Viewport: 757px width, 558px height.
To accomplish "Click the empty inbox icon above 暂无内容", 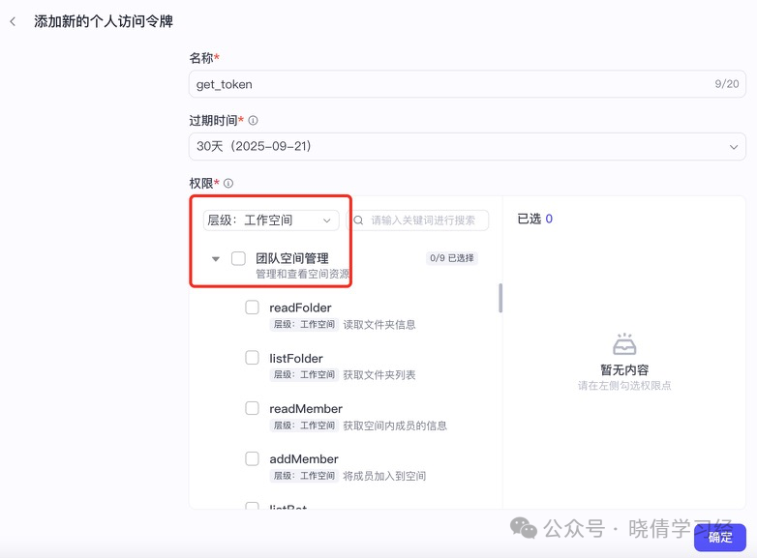I will [624, 344].
